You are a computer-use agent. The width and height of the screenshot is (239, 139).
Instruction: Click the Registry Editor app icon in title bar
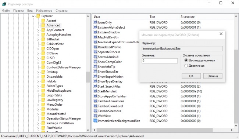(4, 4)
